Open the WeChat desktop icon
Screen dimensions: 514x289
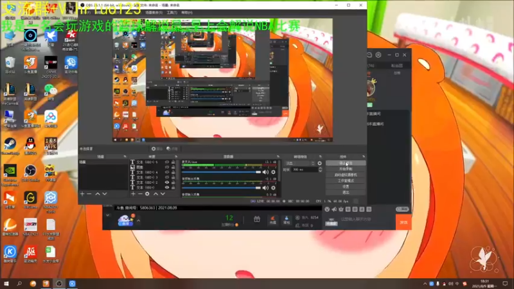tap(51, 92)
